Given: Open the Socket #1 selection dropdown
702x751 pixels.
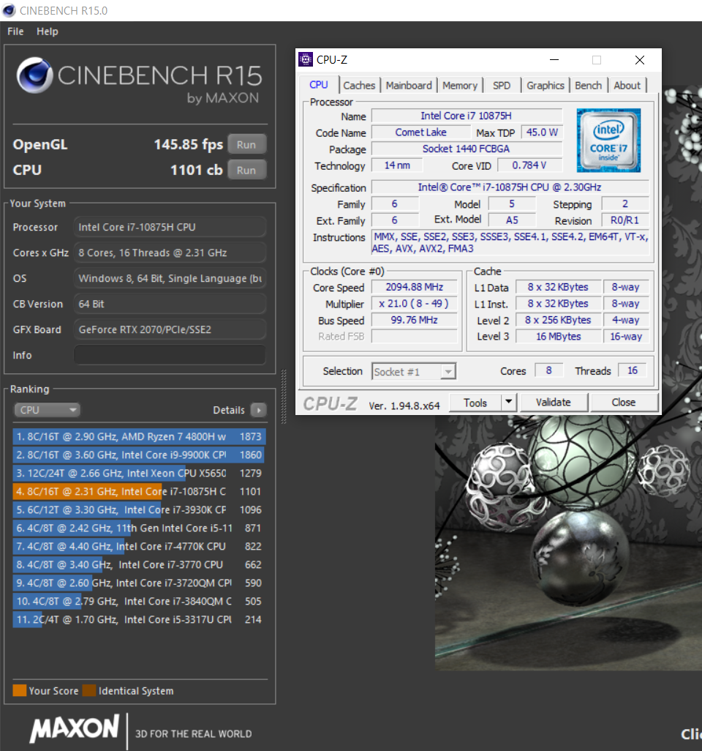Looking at the screenshot, I should point(414,372).
